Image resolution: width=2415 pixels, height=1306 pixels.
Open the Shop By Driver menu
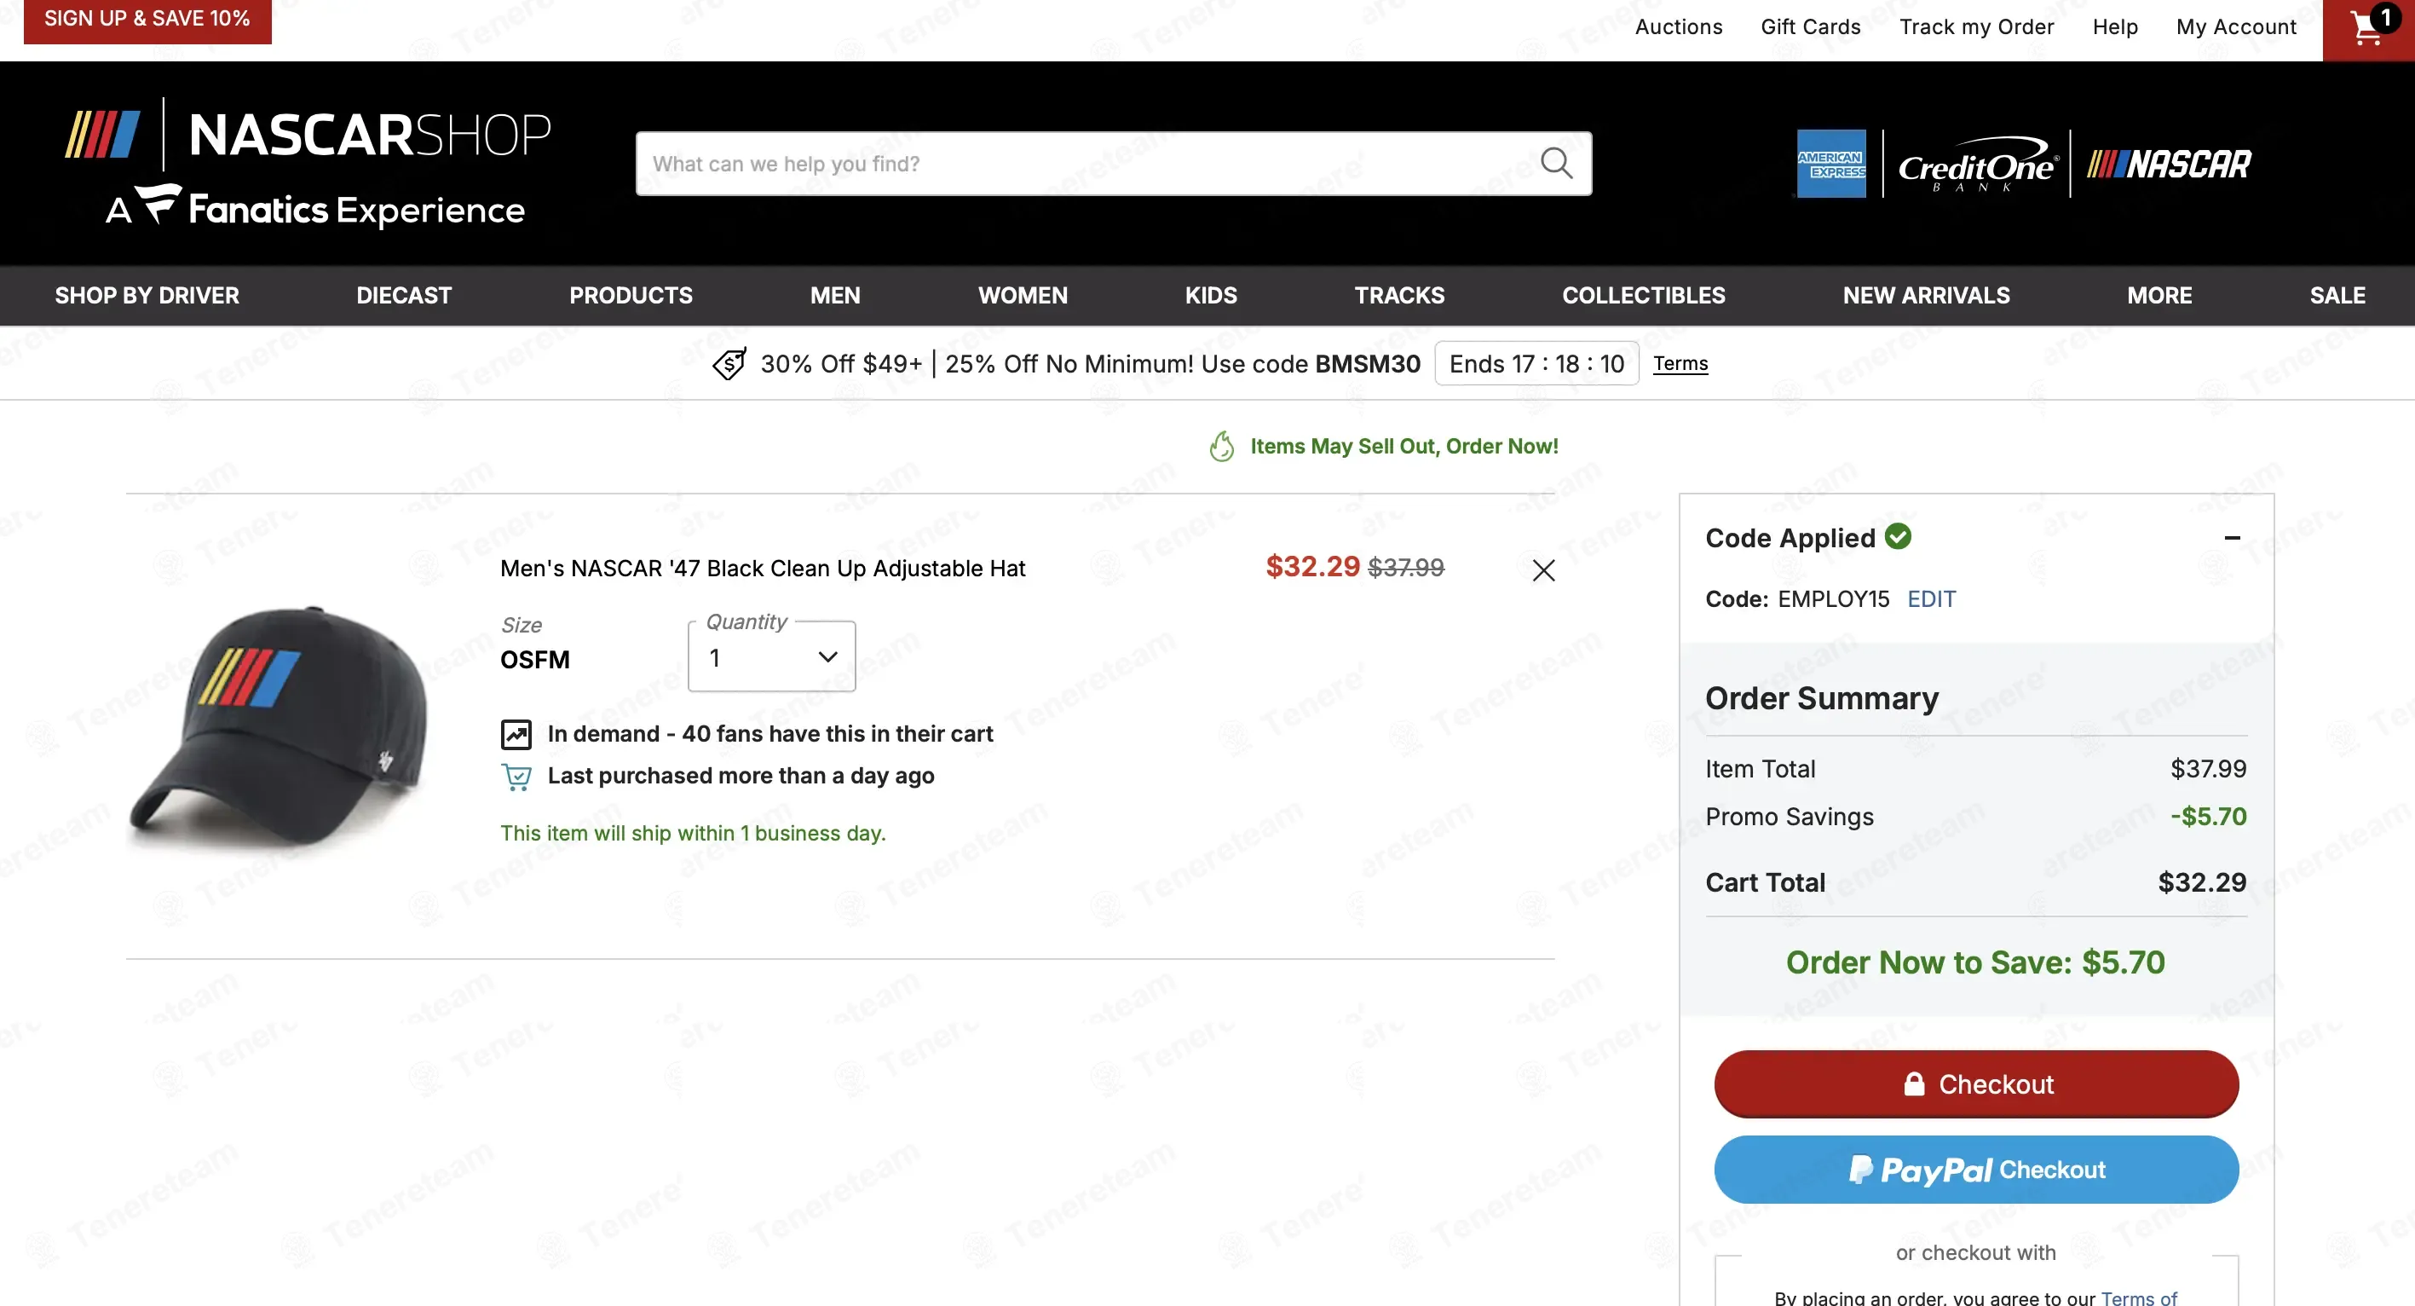[x=147, y=295]
